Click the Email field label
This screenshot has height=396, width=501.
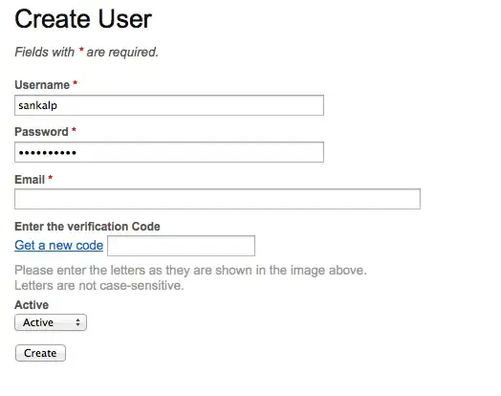click(x=30, y=180)
